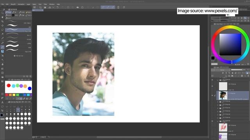This screenshot has width=250, height=140.
Task: Click the portrait photo on the canvas
Action: pos(83,74)
